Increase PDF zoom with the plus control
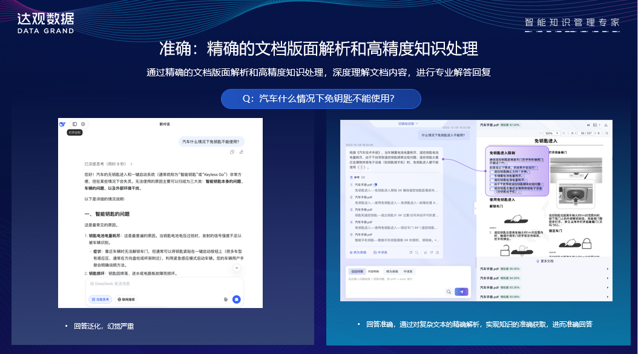 564,133
